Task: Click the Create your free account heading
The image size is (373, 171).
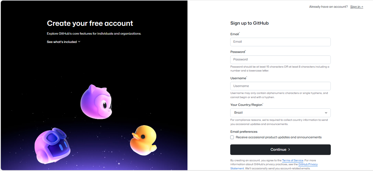Action: click(x=90, y=23)
